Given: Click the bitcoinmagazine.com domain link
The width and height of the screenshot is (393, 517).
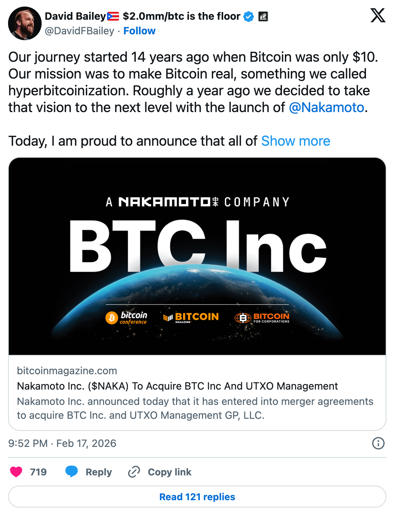Looking at the screenshot, I should tap(67, 371).
